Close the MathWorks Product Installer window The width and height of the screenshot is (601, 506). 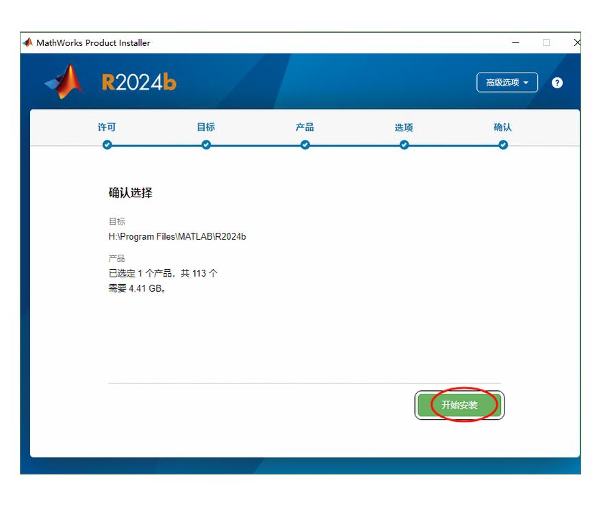577,42
